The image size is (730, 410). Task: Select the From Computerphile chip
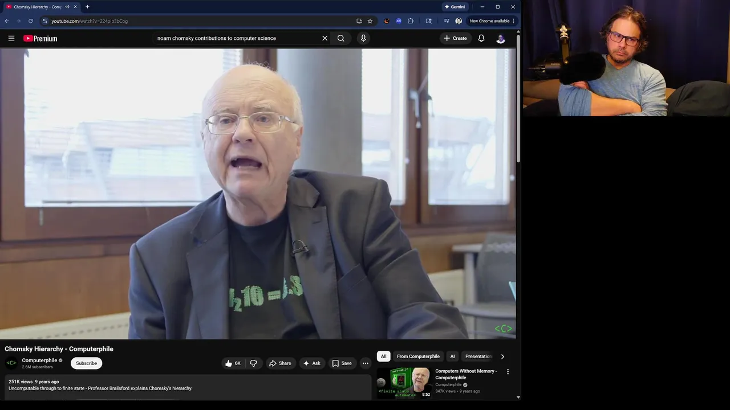click(418, 356)
